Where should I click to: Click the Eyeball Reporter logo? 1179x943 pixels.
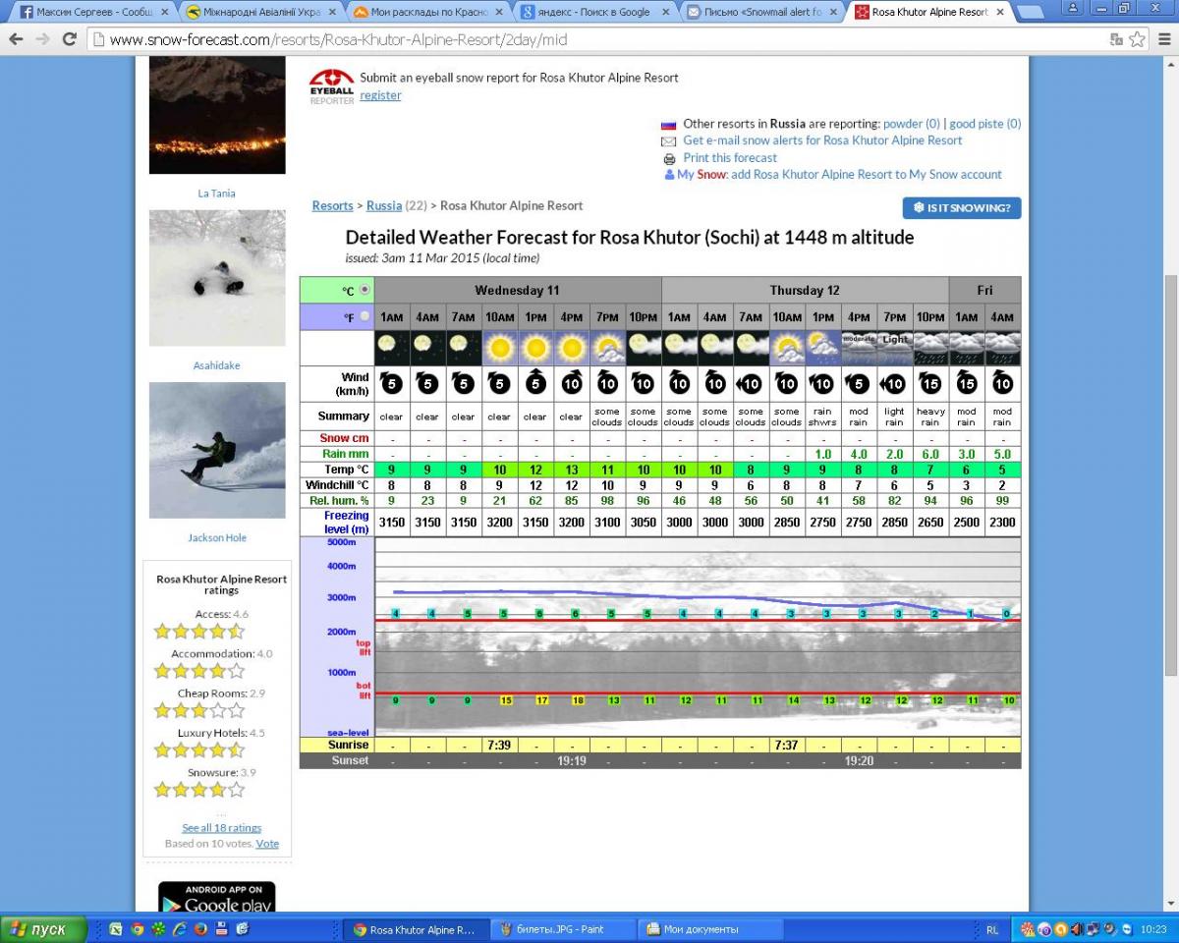coord(332,86)
